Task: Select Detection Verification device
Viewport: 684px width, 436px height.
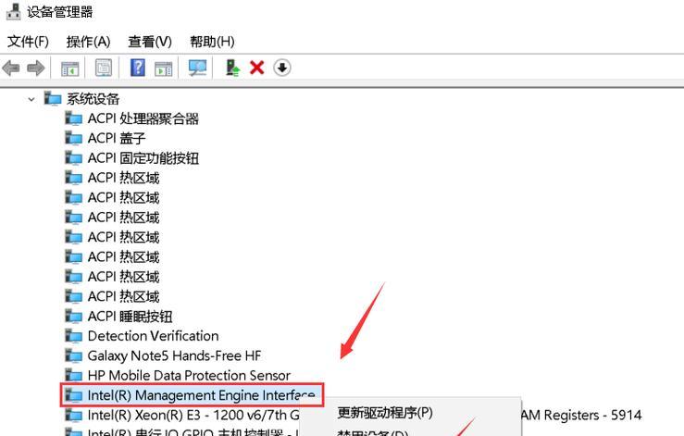Action: click(x=153, y=336)
